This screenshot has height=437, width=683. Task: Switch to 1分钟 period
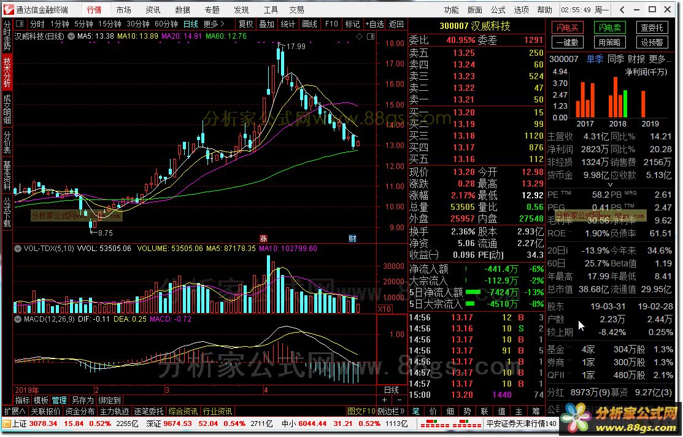point(60,24)
